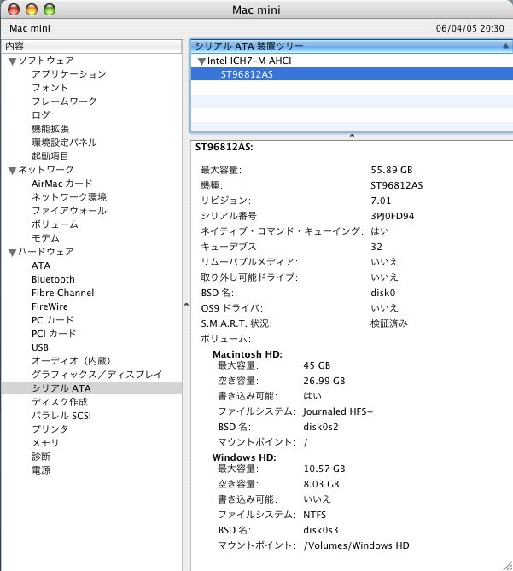Select FireWire in the sidebar

(x=50, y=306)
